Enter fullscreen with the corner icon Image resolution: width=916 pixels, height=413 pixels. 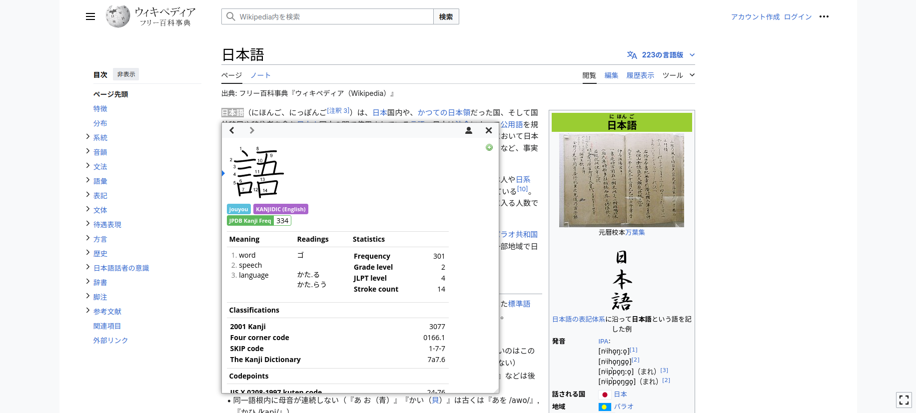point(904,400)
